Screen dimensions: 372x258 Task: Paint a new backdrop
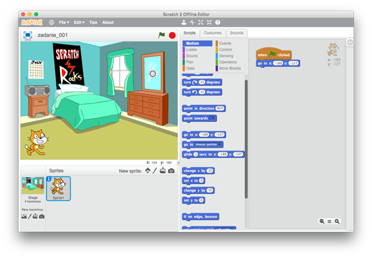point(30,216)
